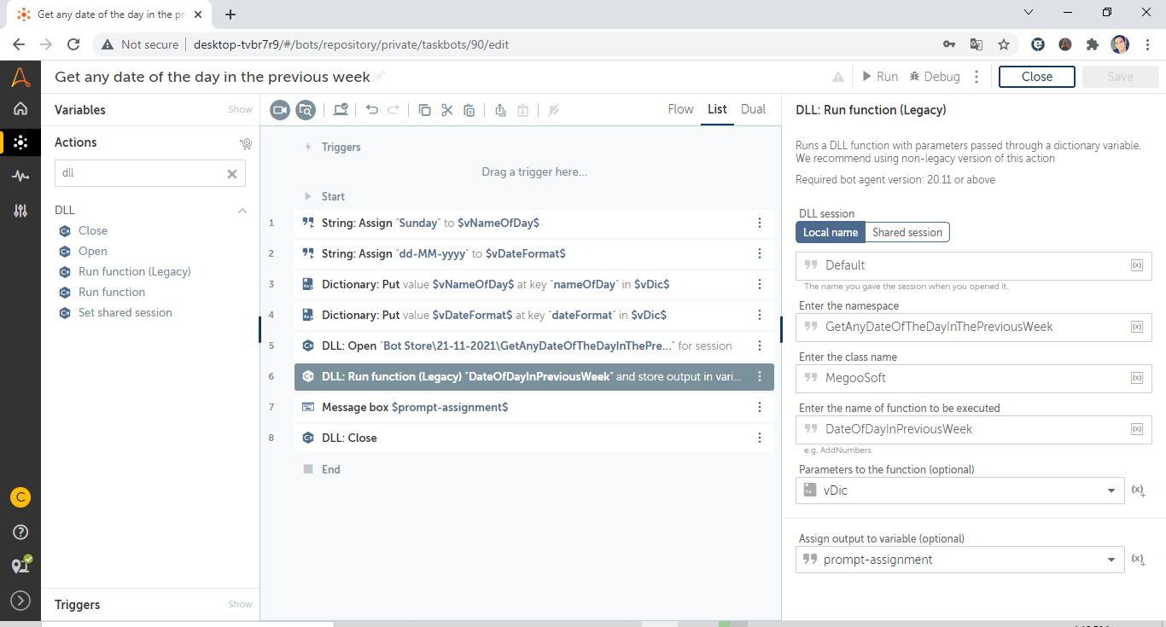Click the Cut scissors icon
This screenshot has height=627, width=1166.
tap(446, 109)
